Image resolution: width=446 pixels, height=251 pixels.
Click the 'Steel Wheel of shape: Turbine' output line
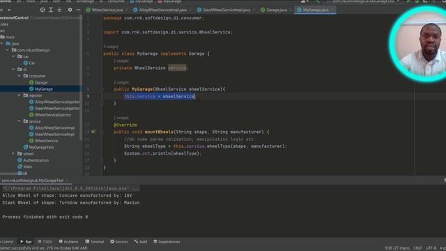(x=71, y=203)
